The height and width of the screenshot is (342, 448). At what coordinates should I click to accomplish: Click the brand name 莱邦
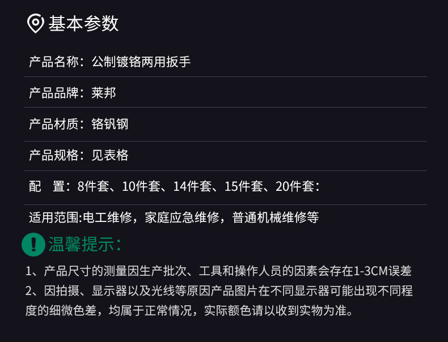point(104,93)
